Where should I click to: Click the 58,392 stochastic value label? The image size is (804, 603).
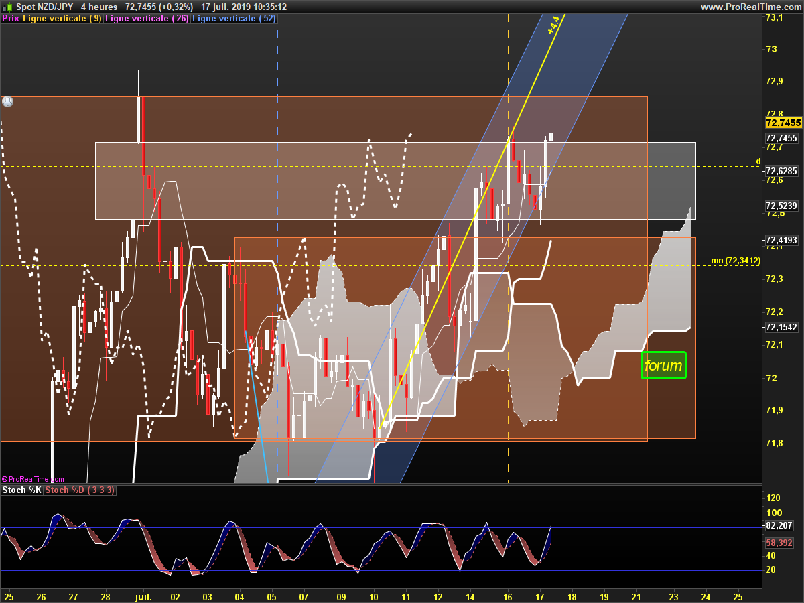(779, 543)
